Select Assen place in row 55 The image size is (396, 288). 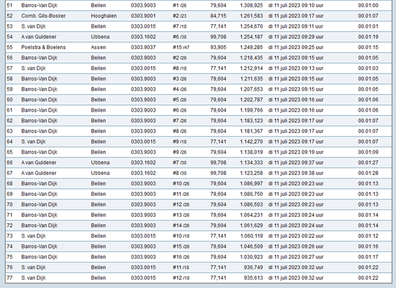(x=98, y=47)
